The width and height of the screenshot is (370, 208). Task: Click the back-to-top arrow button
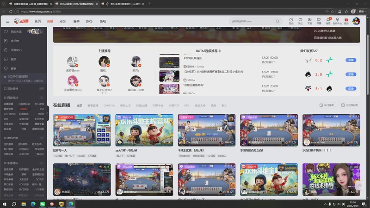(x=360, y=186)
